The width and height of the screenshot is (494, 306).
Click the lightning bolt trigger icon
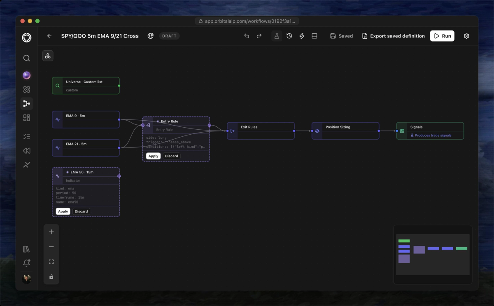(x=302, y=36)
